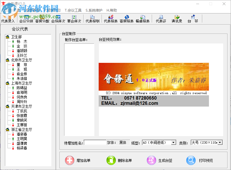This screenshot has height=170, width=231.
Task: Click the 待增加姓名 input field
Action: tap(95, 142)
